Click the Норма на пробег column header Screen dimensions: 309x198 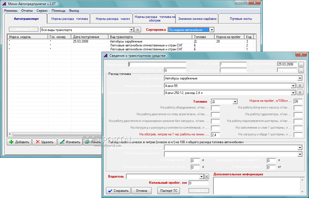pyautogui.click(x=229, y=37)
